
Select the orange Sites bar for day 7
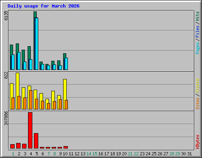[x=49, y=106]
